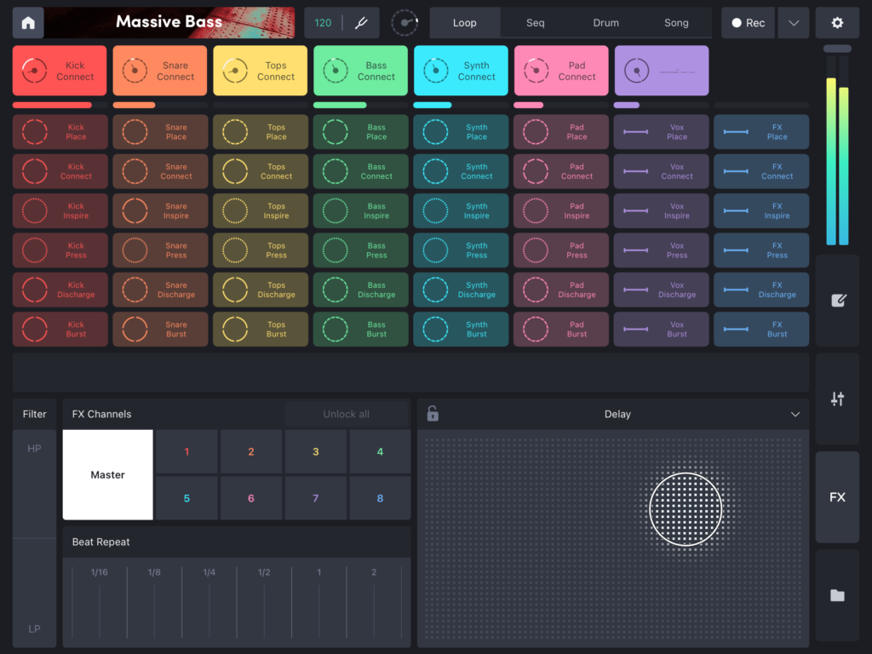Go to the home screen icon
This screenshot has height=654, width=872.
(x=28, y=23)
